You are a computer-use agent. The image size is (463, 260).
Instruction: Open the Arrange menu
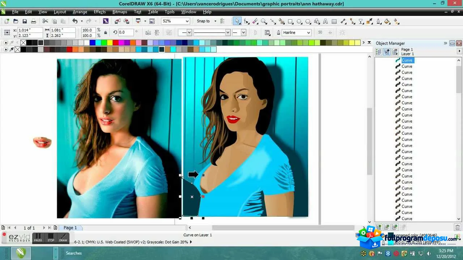coord(80,12)
